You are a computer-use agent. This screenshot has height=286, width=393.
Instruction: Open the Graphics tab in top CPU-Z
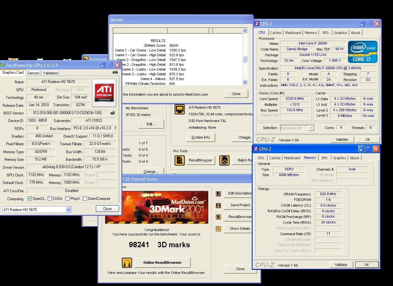coord(340,33)
